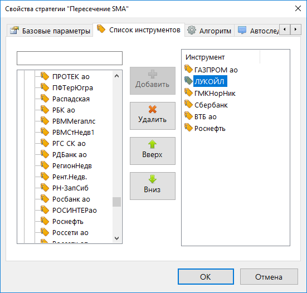Image resolution: width=307 pixels, height=293 pixels.
Task: Click the tag icon beside ПФТерЮгра
Action: [x=45, y=87]
